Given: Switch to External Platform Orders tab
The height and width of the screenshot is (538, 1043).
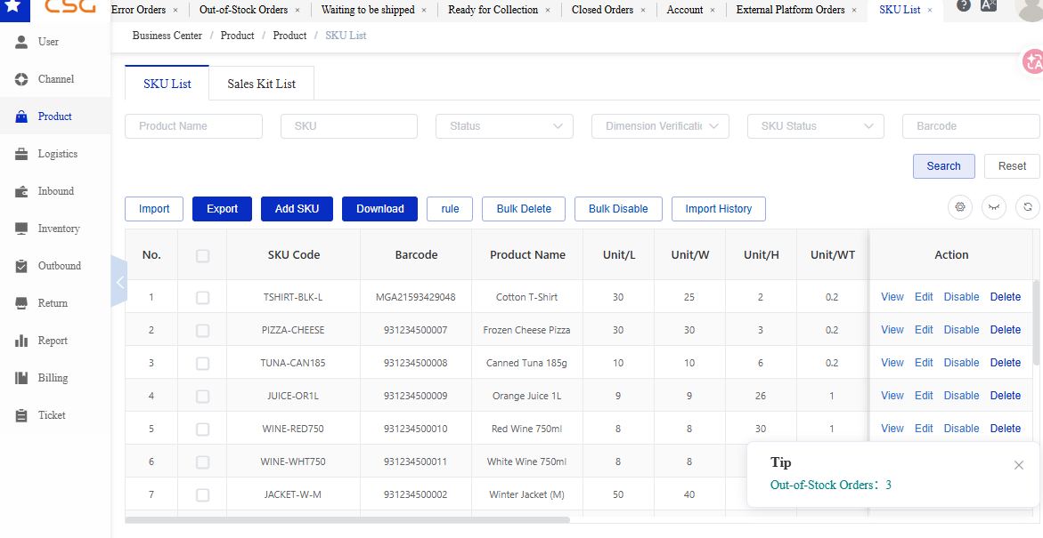Looking at the screenshot, I should pyautogui.click(x=790, y=10).
